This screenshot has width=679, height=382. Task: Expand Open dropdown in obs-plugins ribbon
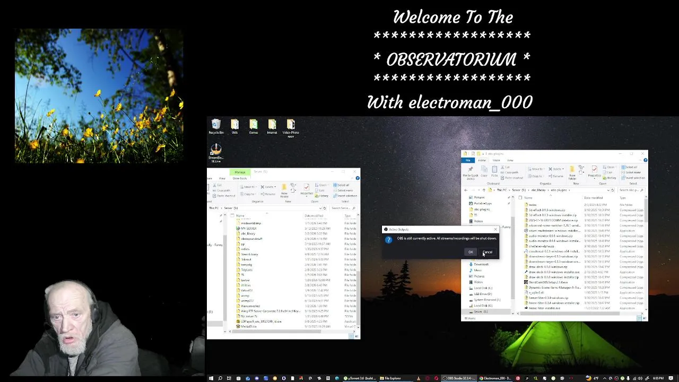click(616, 167)
